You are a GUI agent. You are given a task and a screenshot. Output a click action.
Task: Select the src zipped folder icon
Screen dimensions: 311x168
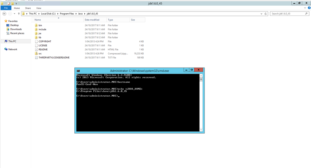click(36, 53)
